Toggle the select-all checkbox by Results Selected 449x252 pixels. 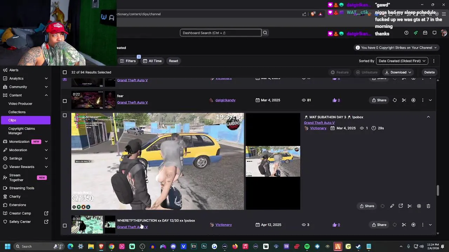tap(65, 72)
